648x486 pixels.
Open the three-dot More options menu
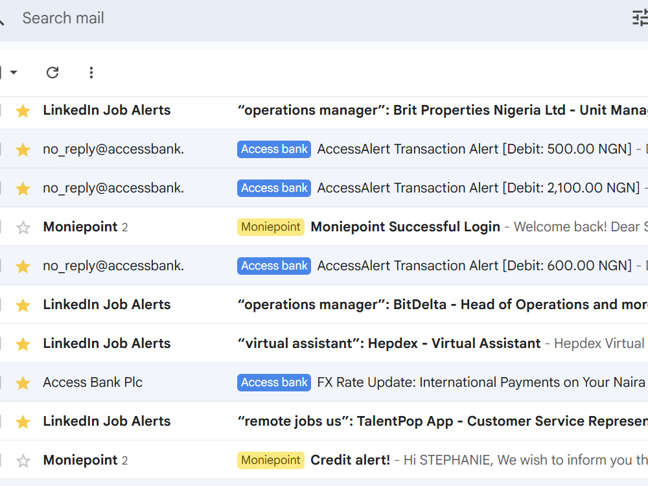[x=91, y=73]
